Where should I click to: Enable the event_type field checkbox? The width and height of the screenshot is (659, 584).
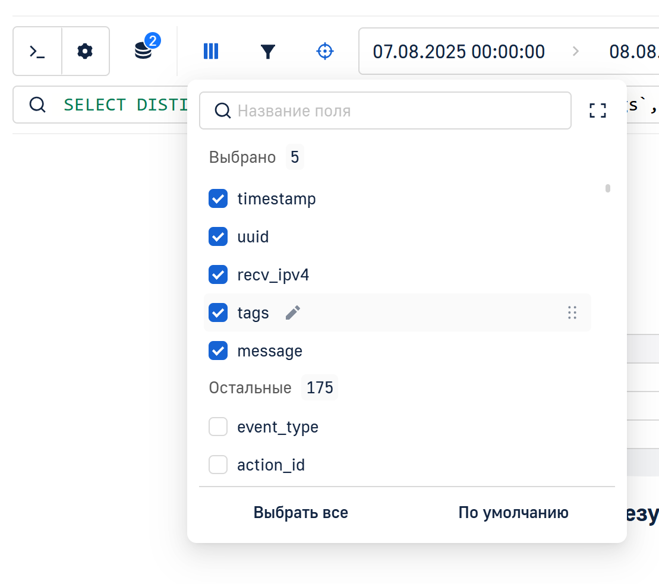tap(218, 427)
